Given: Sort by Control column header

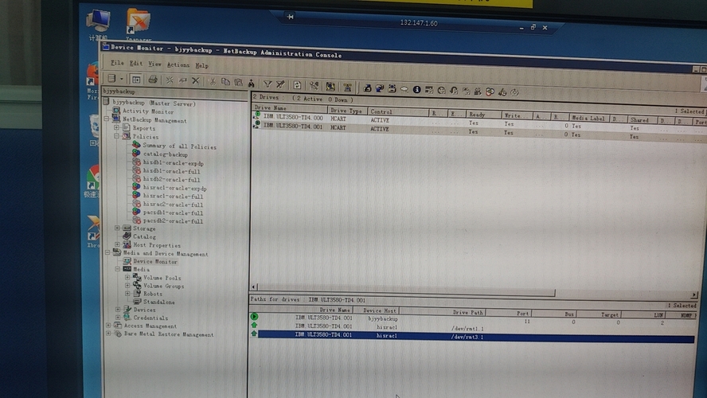Looking at the screenshot, I should point(398,111).
